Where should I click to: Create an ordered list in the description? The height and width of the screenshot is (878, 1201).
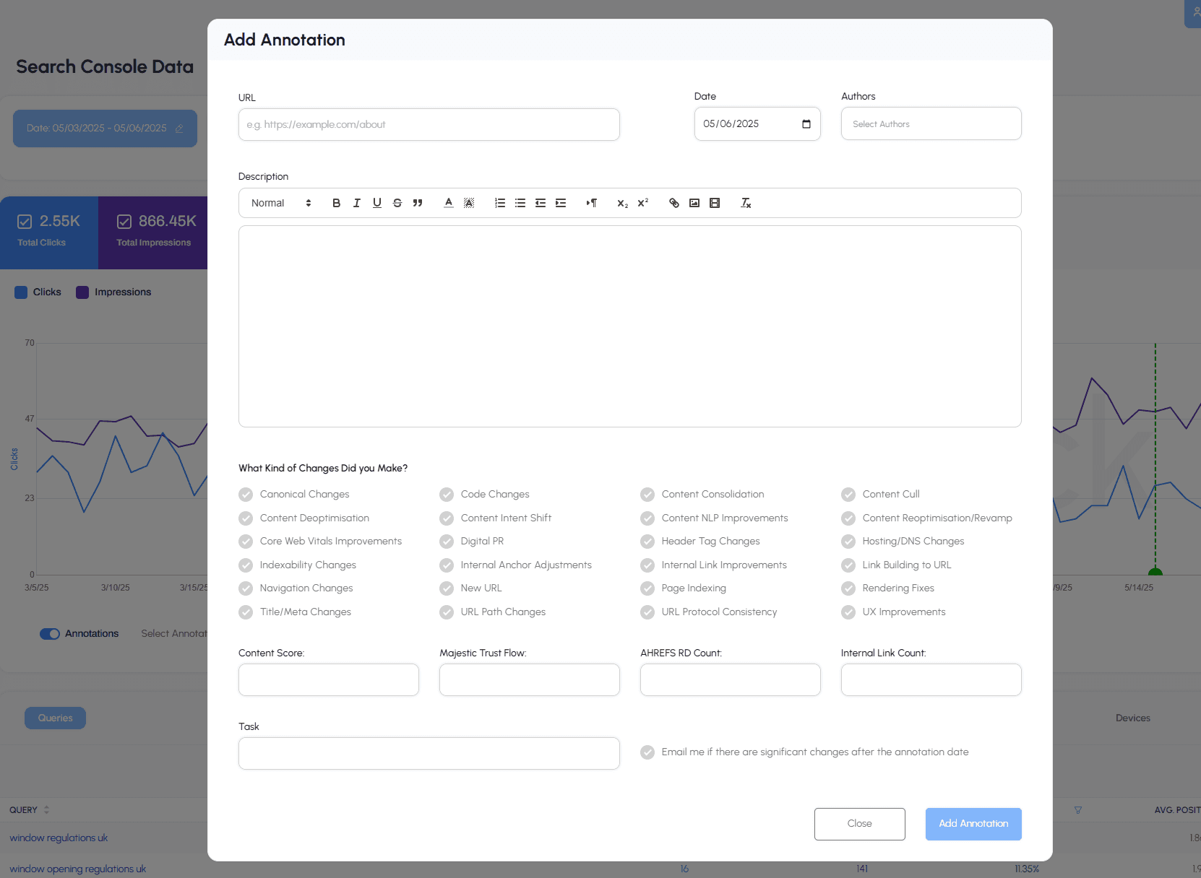coord(500,203)
